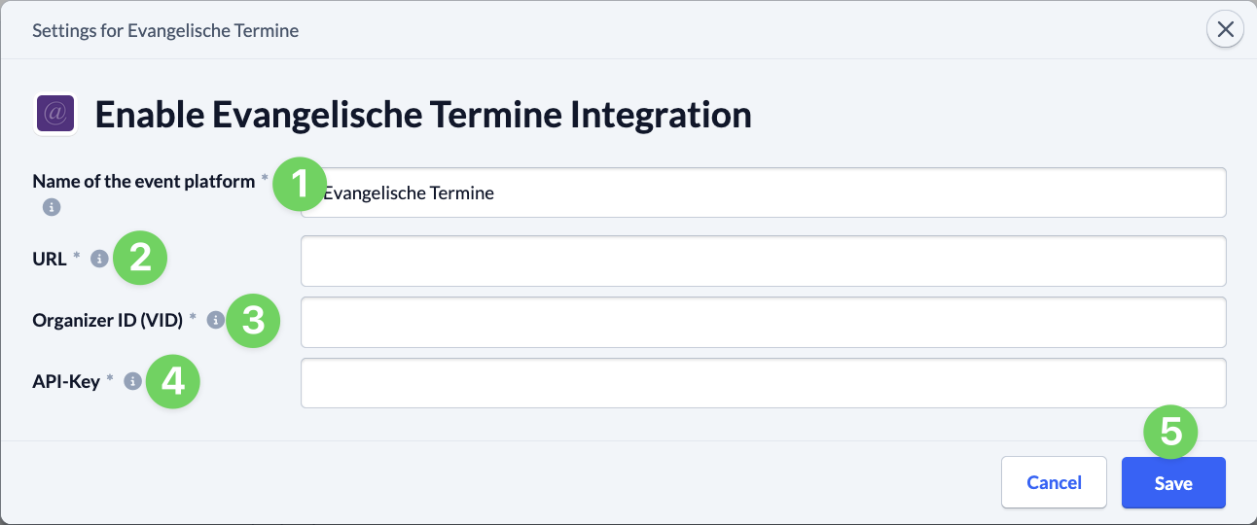The image size is (1257, 525).
Task: Click green step marker number 4
Action: pyautogui.click(x=173, y=381)
